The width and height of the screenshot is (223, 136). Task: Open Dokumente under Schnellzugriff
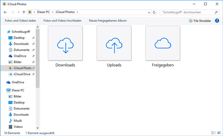(22, 50)
